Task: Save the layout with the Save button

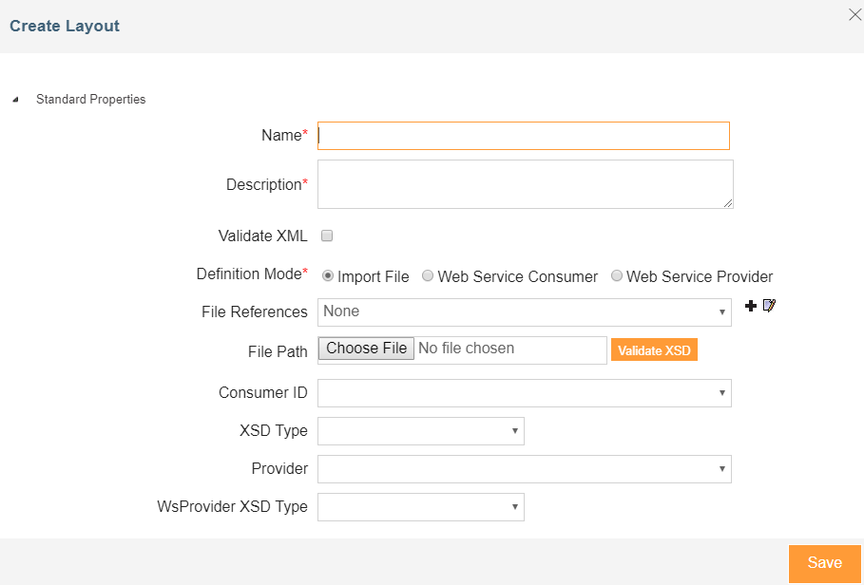Action: 824,563
